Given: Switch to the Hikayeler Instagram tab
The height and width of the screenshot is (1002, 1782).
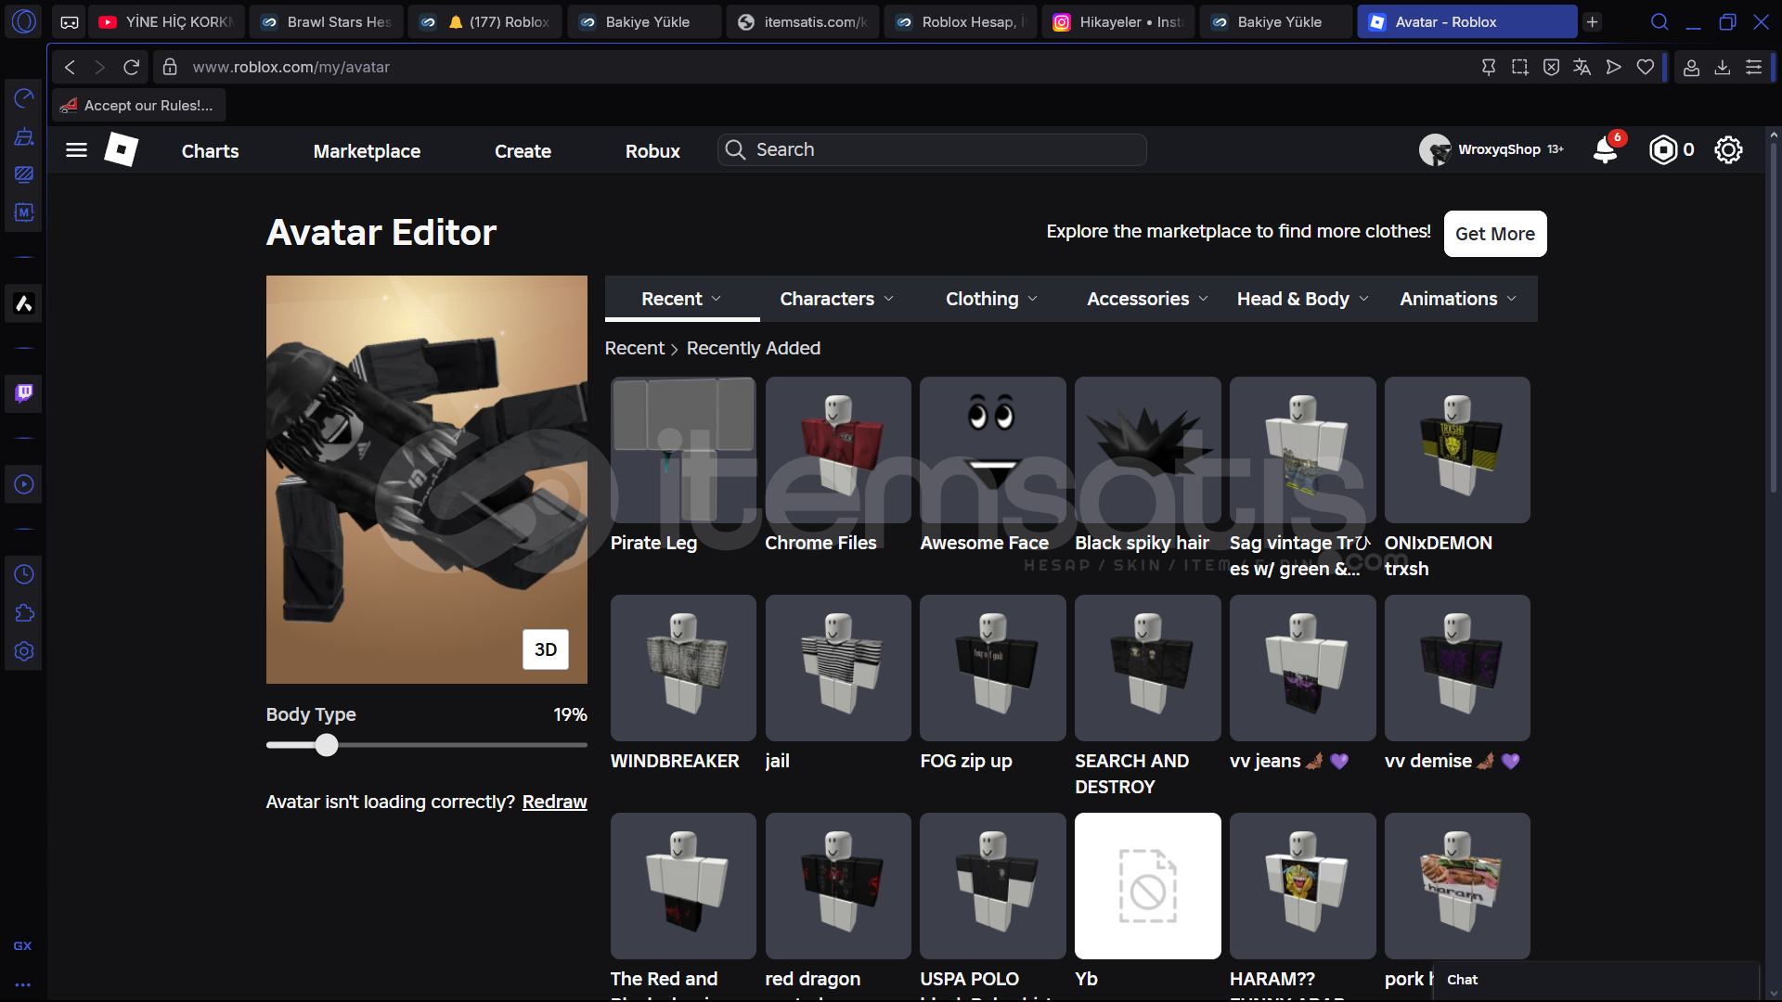Looking at the screenshot, I should tap(1118, 21).
